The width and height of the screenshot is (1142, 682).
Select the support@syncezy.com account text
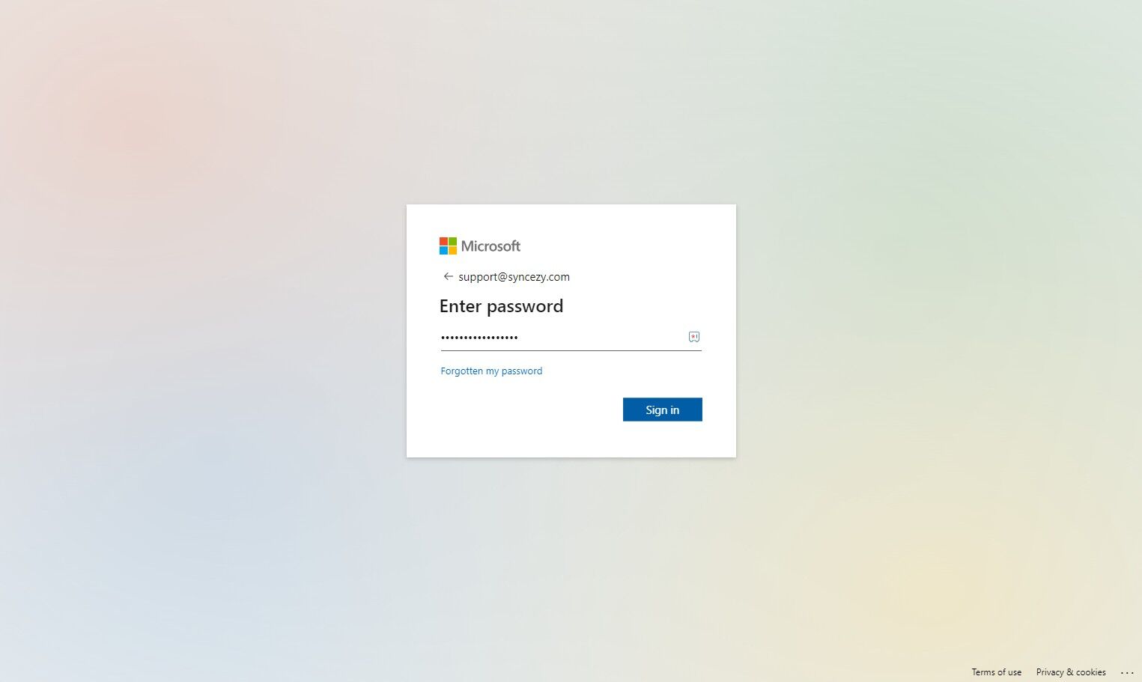(x=514, y=277)
